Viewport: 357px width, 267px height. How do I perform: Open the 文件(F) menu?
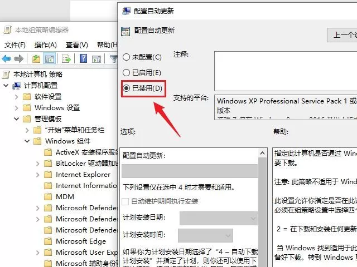15,45
